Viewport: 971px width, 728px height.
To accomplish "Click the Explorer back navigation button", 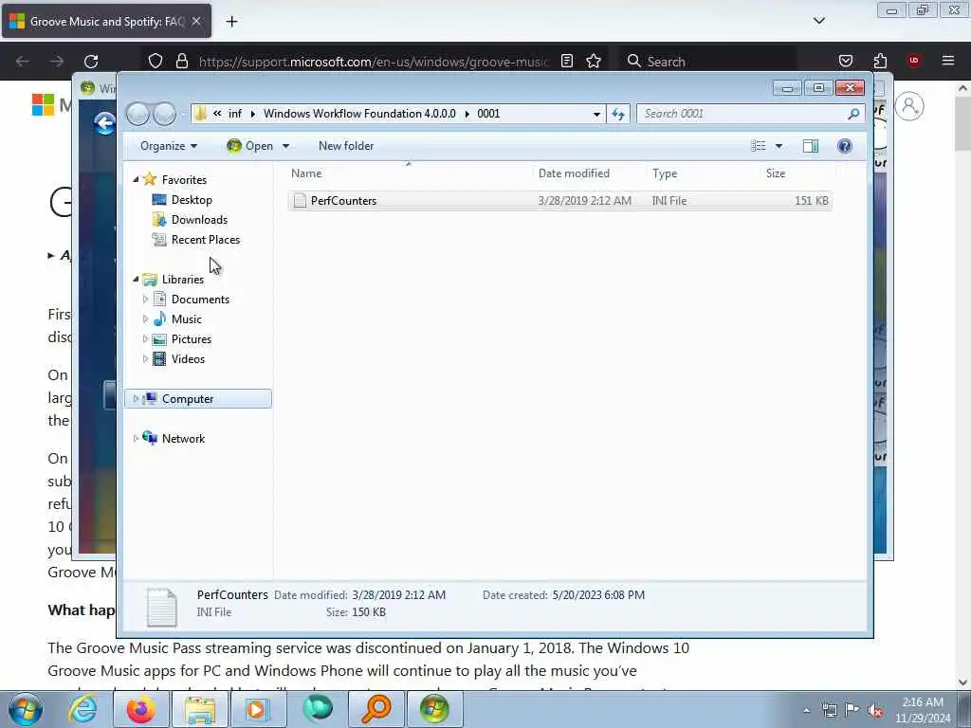I will point(137,114).
